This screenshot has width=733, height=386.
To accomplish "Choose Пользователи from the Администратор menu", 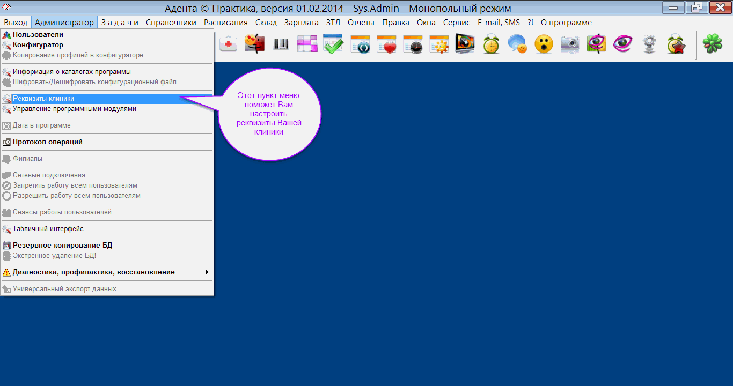I will click(x=38, y=35).
